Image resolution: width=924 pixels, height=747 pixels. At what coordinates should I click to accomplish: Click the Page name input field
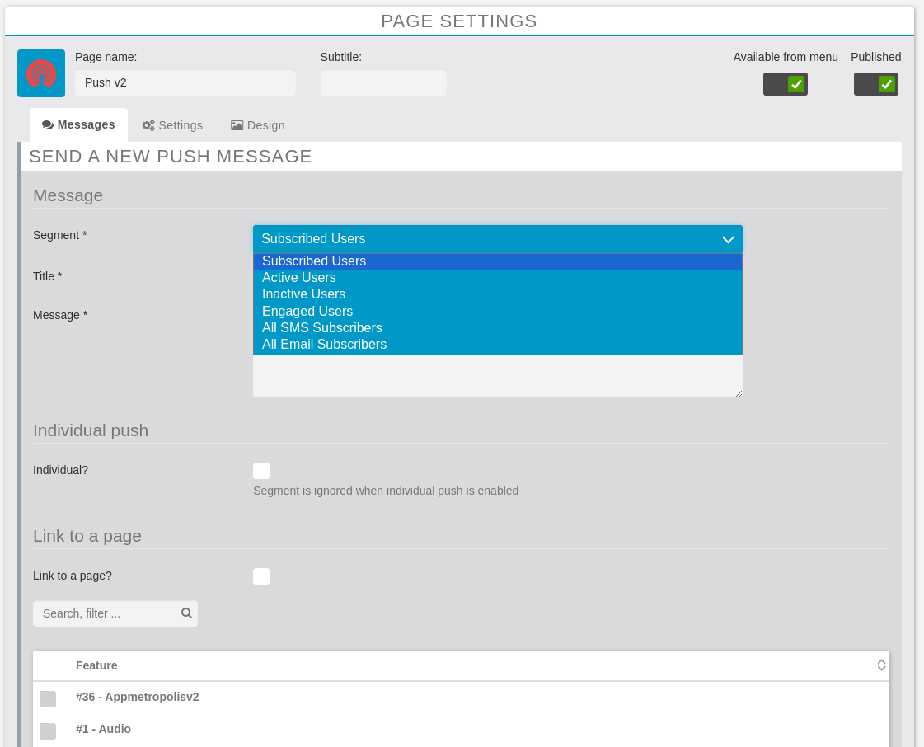tap(185, 83)
